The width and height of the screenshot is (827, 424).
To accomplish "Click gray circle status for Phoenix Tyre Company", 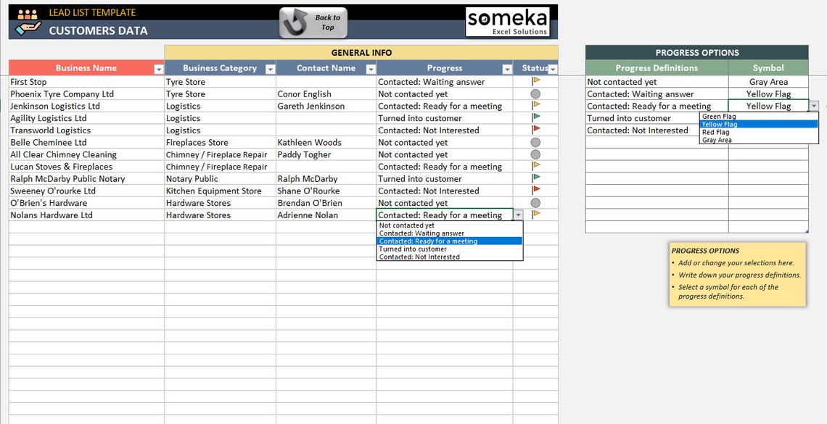I will point(535,93).
